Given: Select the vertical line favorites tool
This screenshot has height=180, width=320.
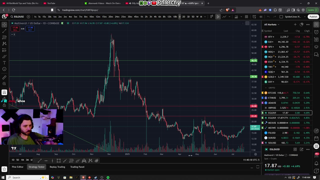Looking at the screenshot, I should (x=52, y=160).
